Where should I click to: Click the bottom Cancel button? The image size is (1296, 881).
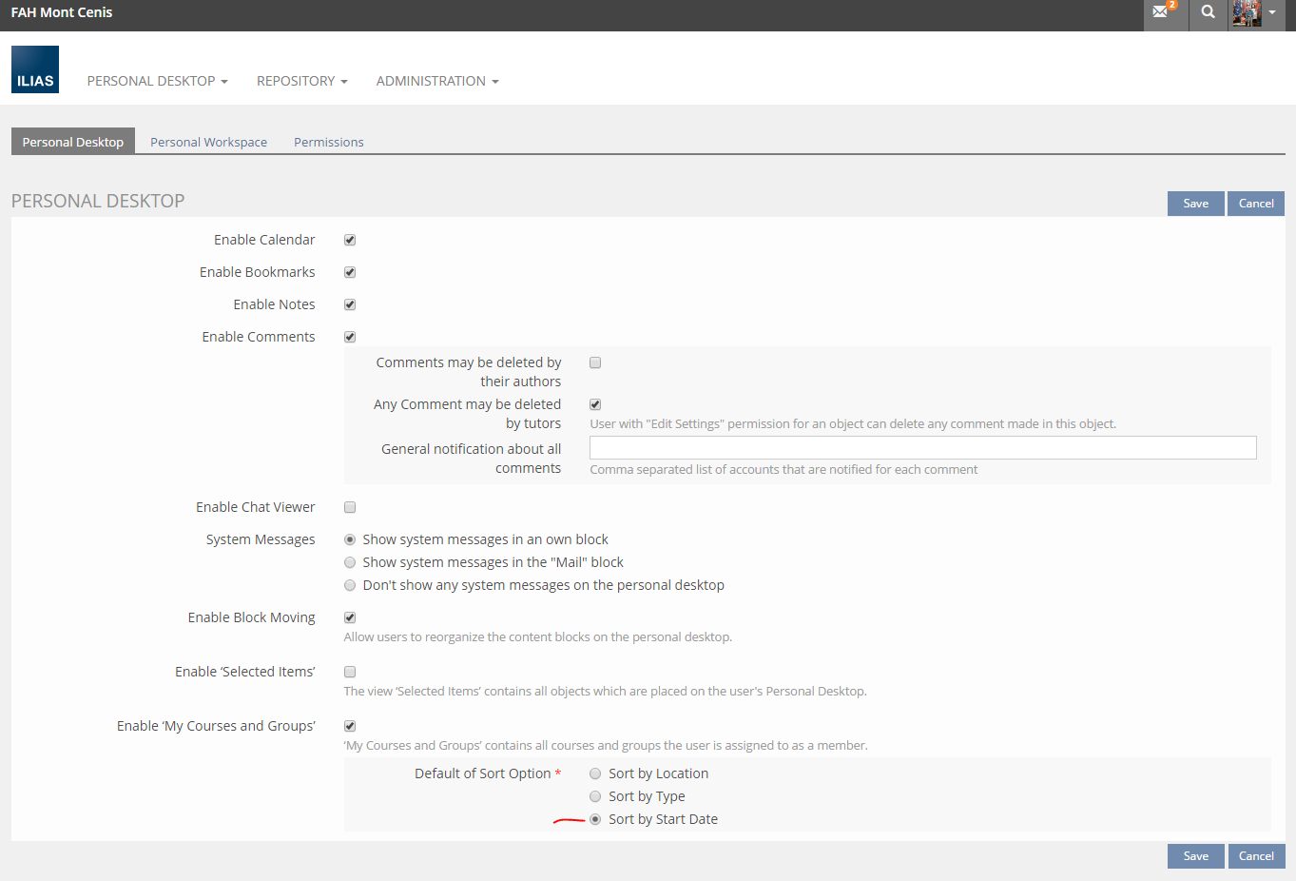pyautogui.click(x=1255, y=856)
